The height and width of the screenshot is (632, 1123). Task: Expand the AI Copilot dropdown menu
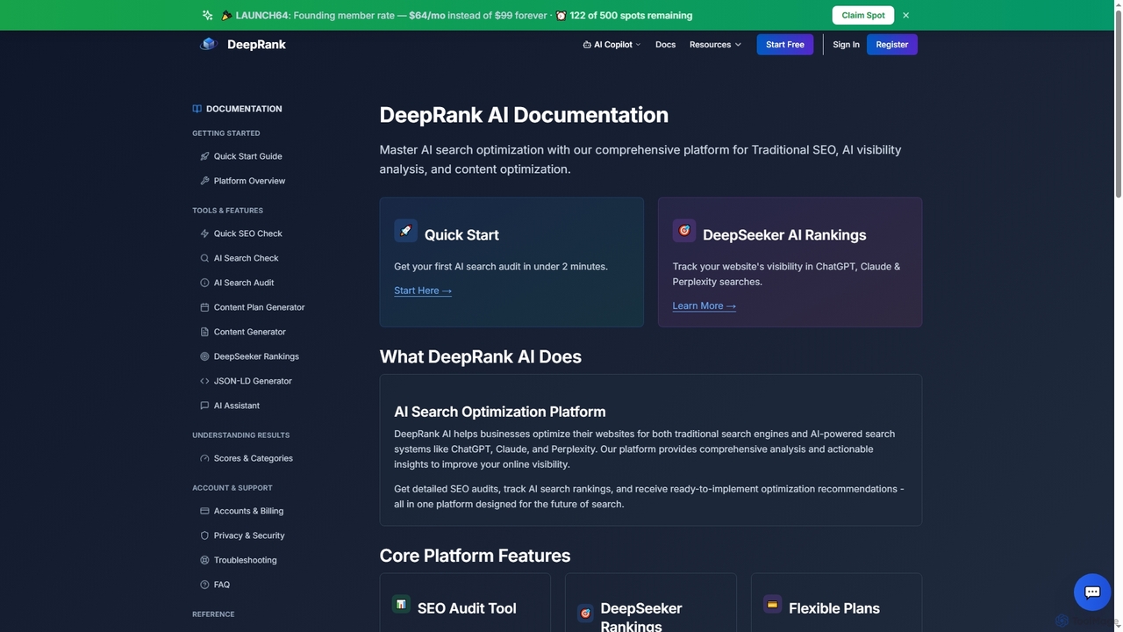[x=612, y=45]
